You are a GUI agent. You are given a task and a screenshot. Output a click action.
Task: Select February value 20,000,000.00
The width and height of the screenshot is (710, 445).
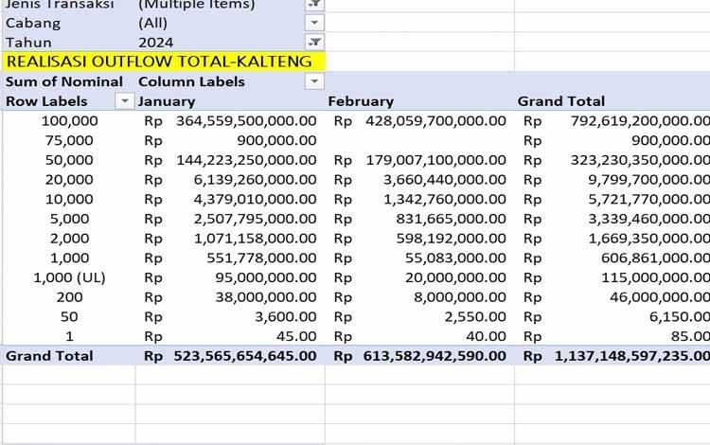[455, 277]
